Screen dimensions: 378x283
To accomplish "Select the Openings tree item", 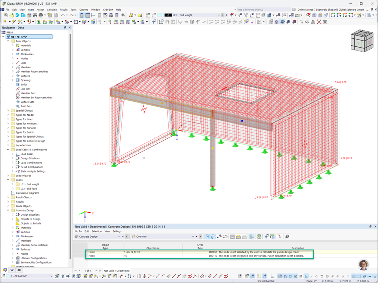I will click(x=26, y=80).
